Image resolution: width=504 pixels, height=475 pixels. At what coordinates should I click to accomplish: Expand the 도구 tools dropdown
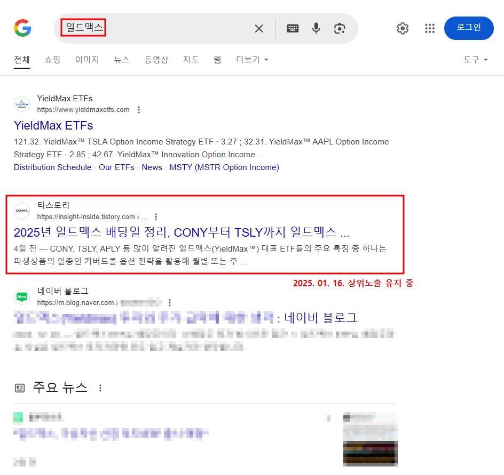coord(475,60)
